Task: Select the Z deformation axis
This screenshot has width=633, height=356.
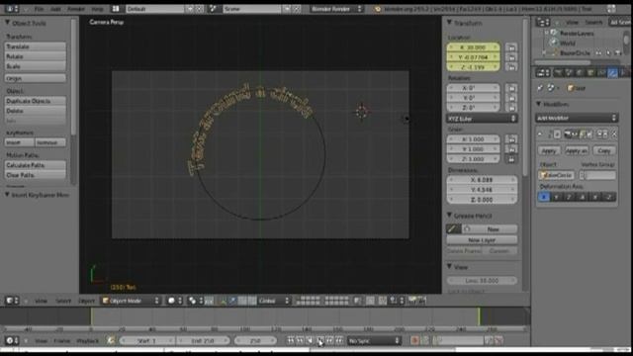Action: click(x=570, y=197)
